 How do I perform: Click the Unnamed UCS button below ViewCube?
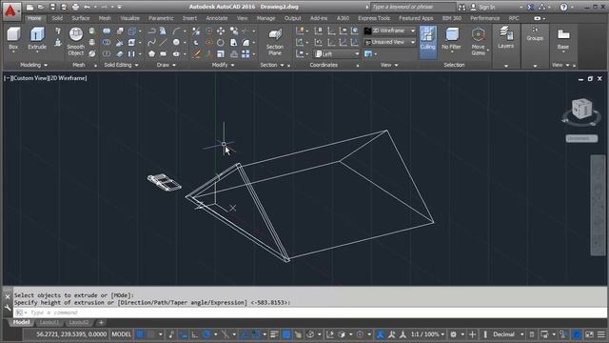pyautogui.click(x=581, y=138)
